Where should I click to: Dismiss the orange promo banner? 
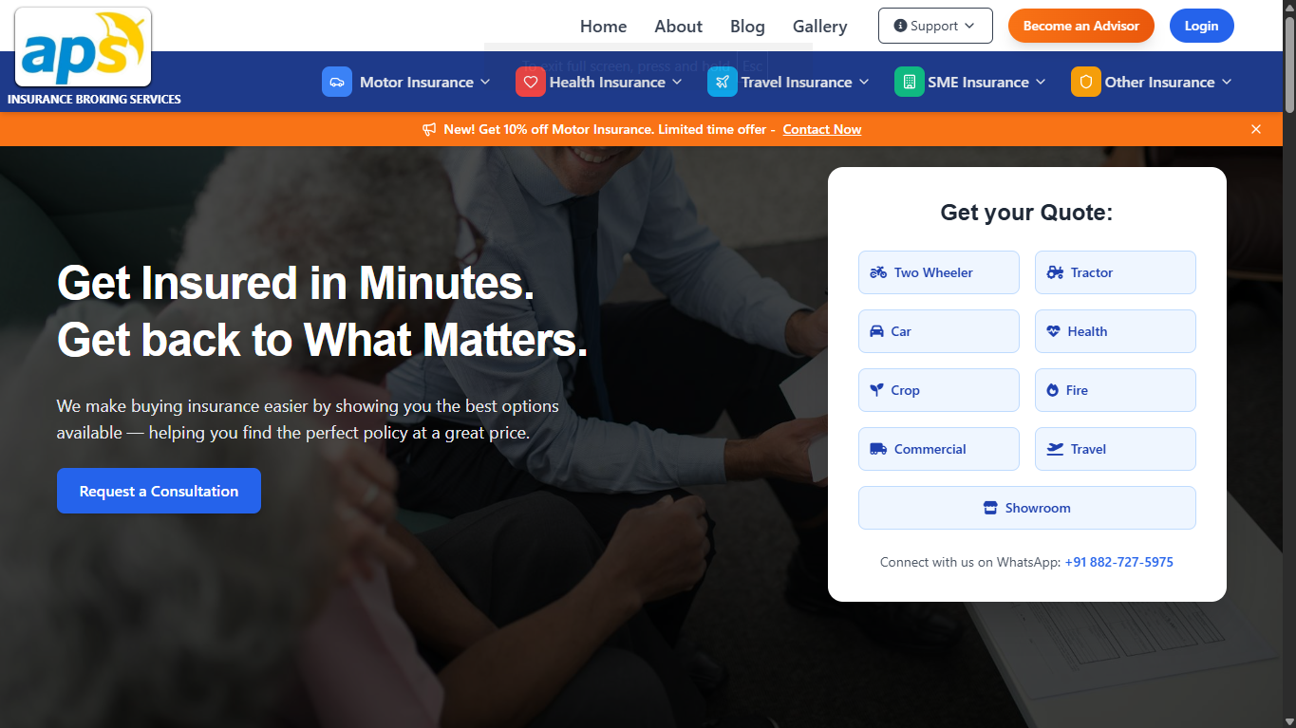(1256, 129)
